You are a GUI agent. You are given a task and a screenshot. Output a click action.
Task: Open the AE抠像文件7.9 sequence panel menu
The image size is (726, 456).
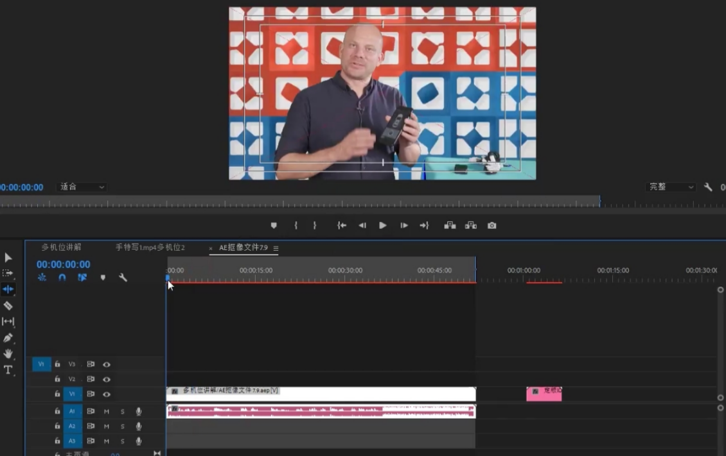[x=276, y=248]
